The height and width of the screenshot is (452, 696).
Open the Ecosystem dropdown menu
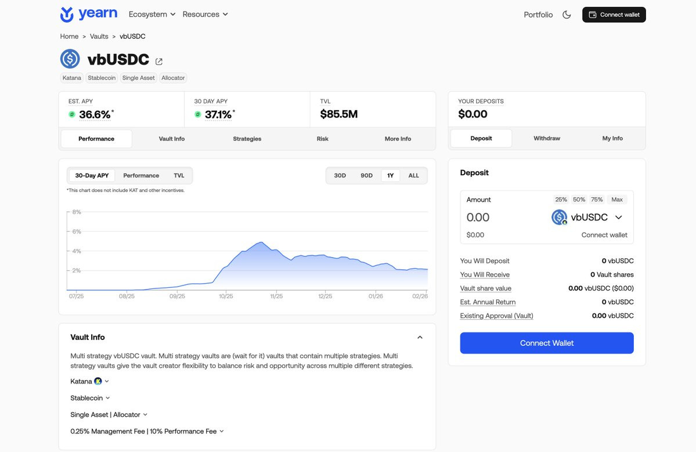point(152,14)
